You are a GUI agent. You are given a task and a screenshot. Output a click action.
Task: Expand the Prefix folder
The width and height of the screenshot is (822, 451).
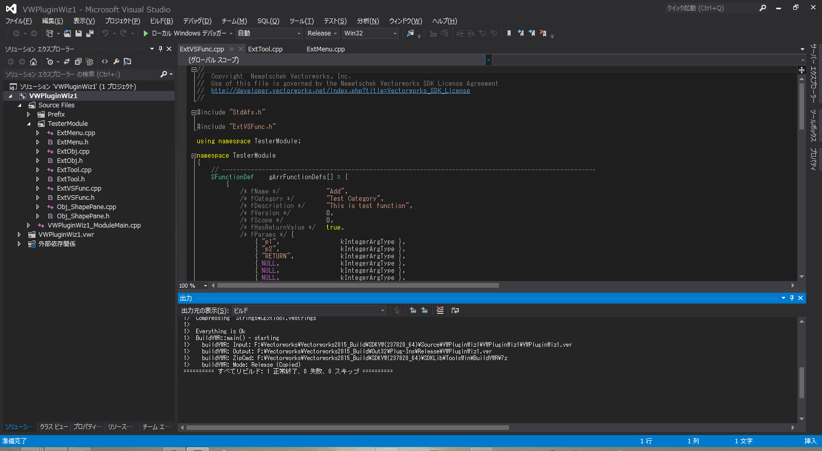[x=29, y=115]
